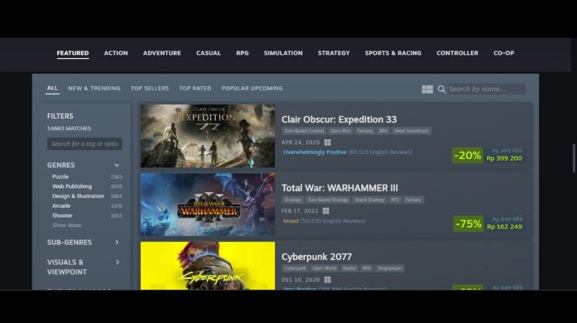Open the Strategy category tab
577x323 pixels.
pyautogui.click(x=334, y=53)
